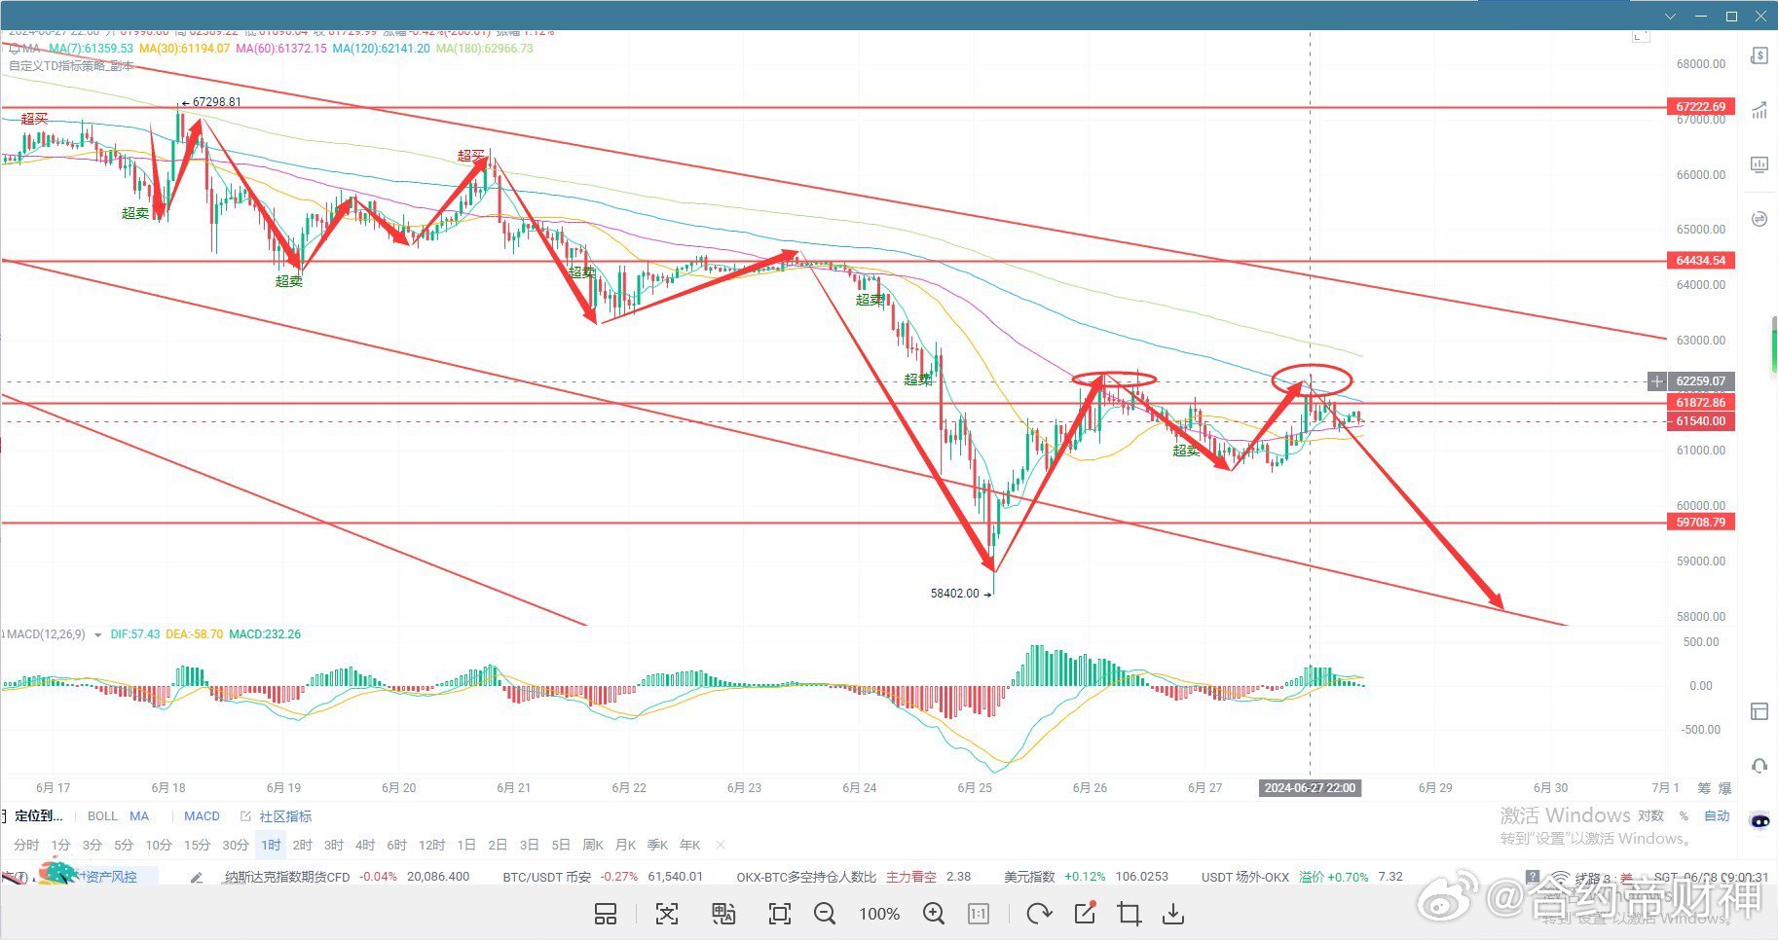Click the download save icon in viewer toolbar
Image resolution: width=1778 pixels, height=940 pixels.
pyautogui.click(x=1174, y=914)
